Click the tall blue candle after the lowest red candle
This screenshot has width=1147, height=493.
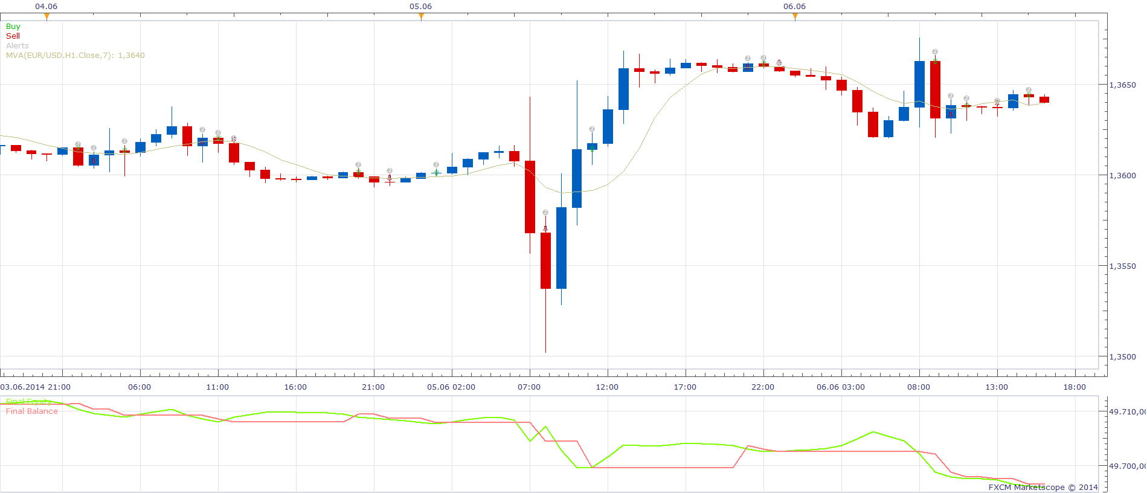[561, 248]
